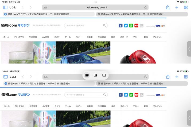Open 生活雑貨 category in lower screenshot
191x127 pixels.
(x=102, y=106)
